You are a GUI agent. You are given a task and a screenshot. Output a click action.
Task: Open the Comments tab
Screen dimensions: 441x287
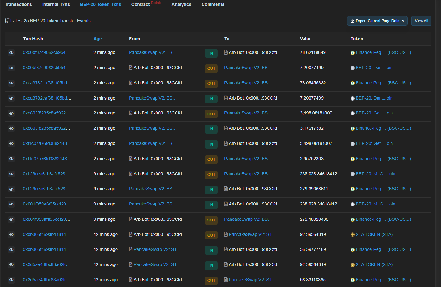(213, 4)
